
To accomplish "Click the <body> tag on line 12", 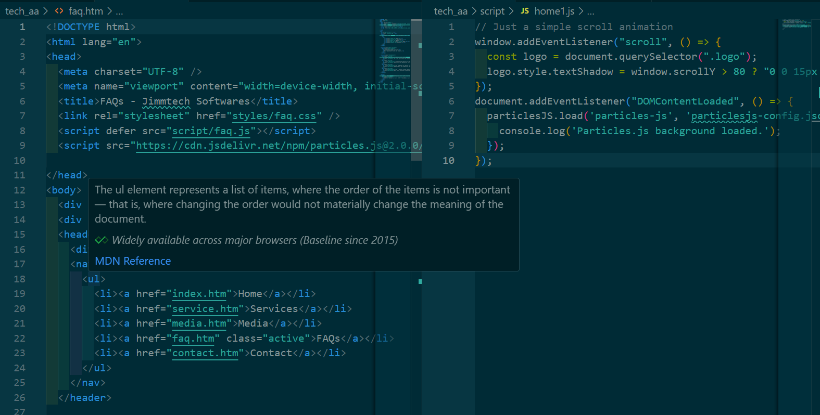I will pos(64,190).
